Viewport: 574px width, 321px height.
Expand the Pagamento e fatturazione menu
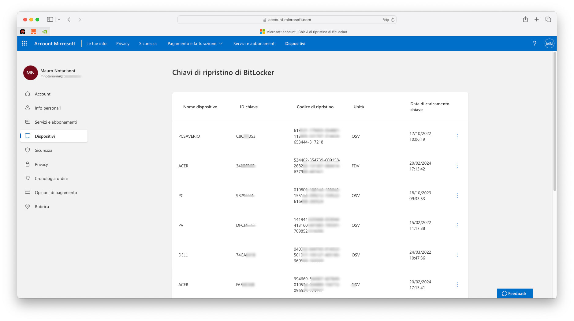pos(195,43)
